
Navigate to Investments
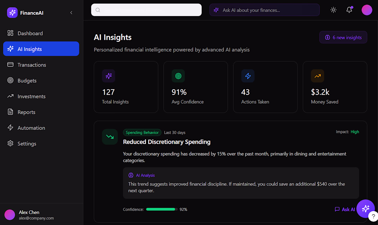point(41,96)
